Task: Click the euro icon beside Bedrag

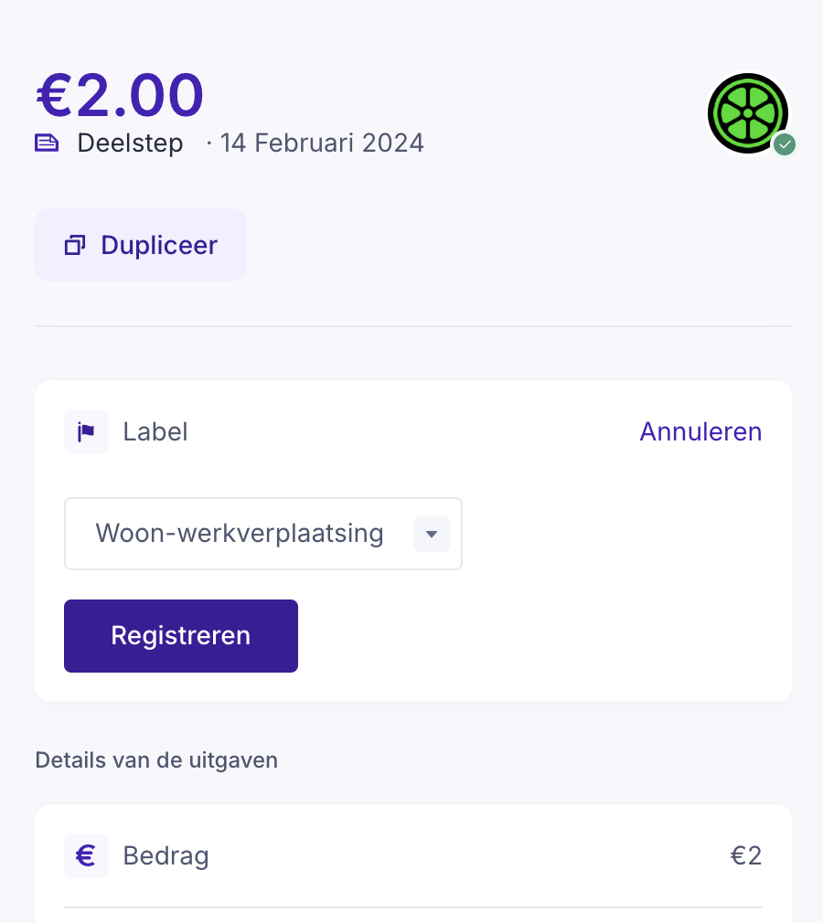Action: point(86,855)
